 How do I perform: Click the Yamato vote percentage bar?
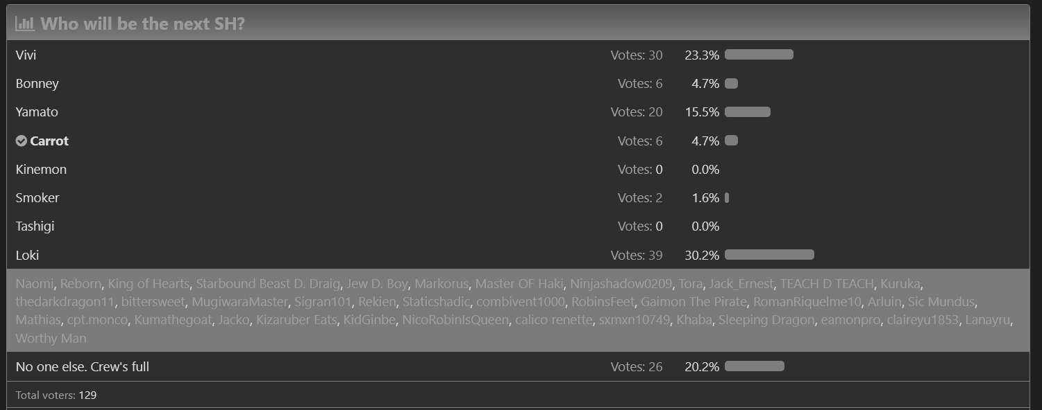click(x=748, y=112)
